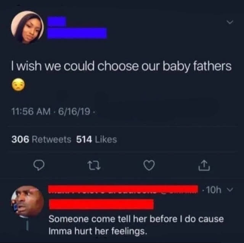The width and height of the screenshot is (244, 243).
Task: Expand the main tweet options chevron
Action: pyautogui.click(x=230, y=22)
